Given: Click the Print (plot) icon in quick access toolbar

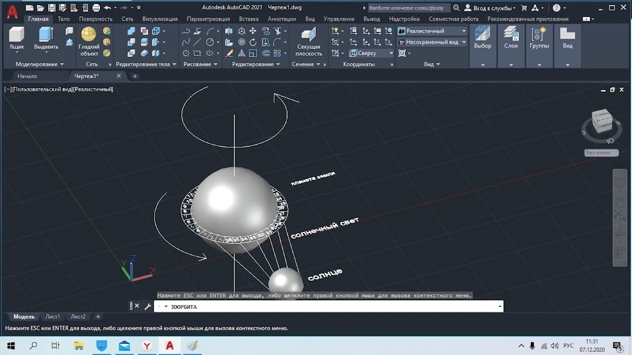Looking at the screenshot, I should 96,7.
